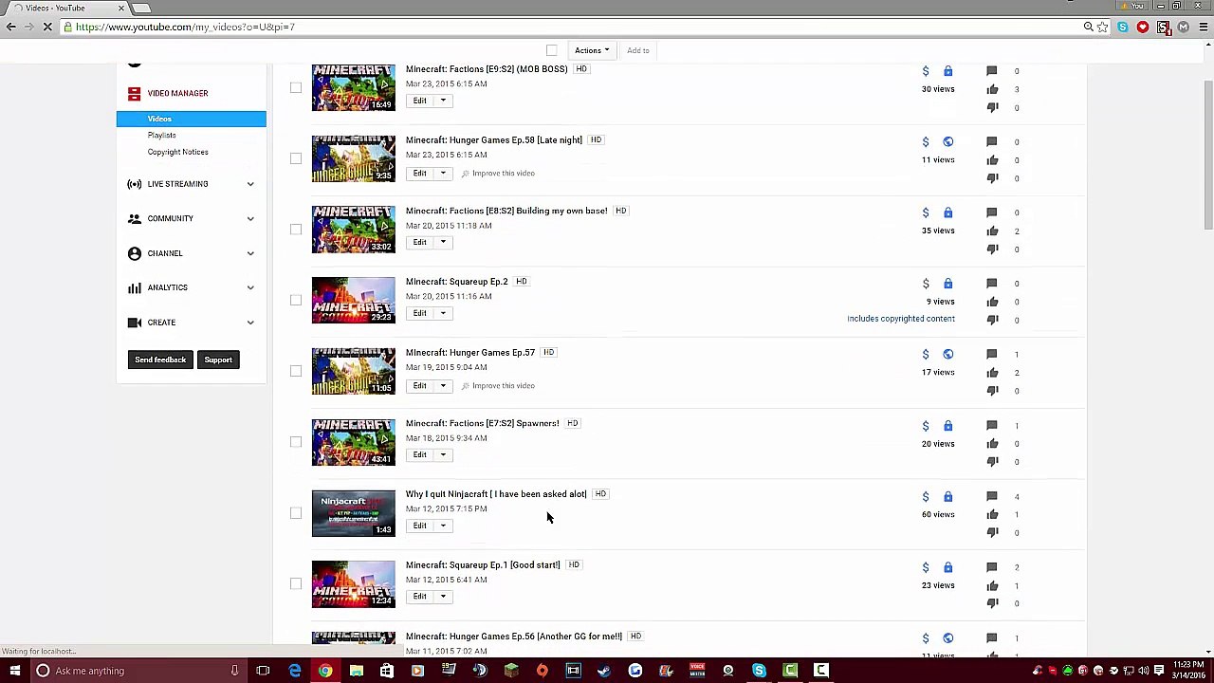
Task: Click the Send feedback button
Action: (160, 360)
